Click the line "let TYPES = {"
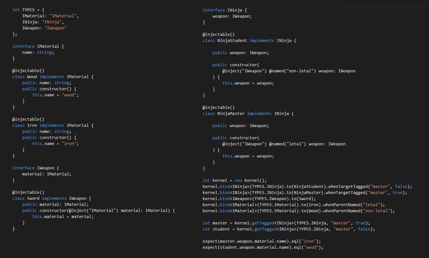Screen dimensions: 429x258 coord(28,10)
